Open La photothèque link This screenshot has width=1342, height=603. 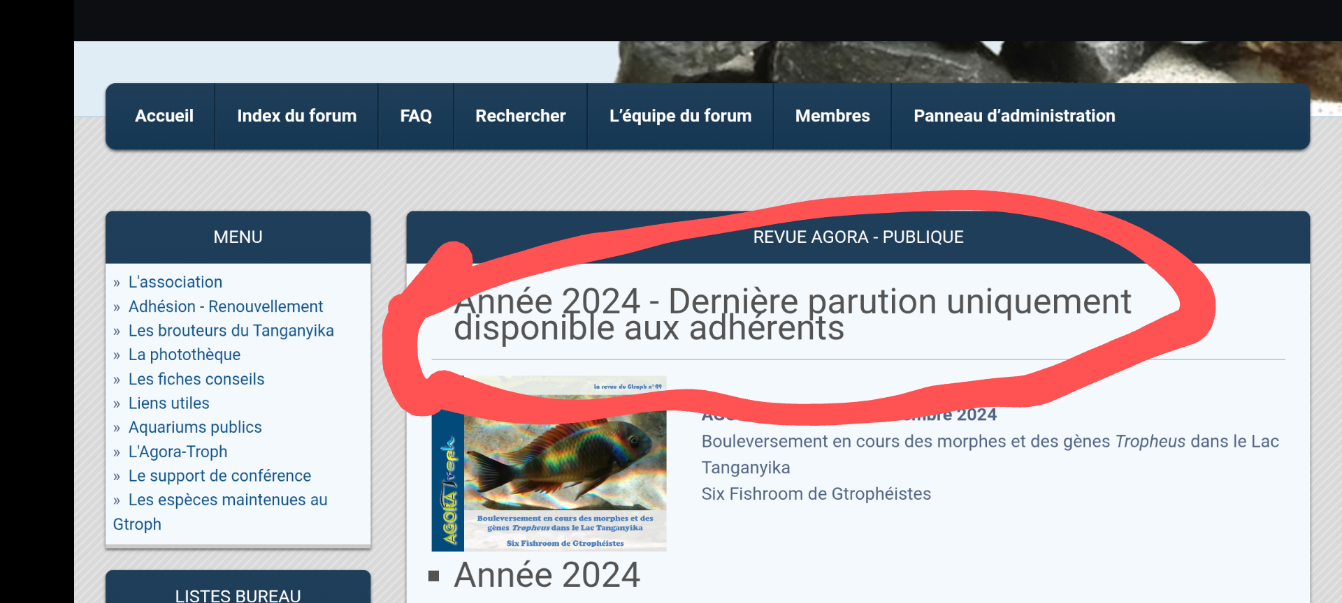185,355
